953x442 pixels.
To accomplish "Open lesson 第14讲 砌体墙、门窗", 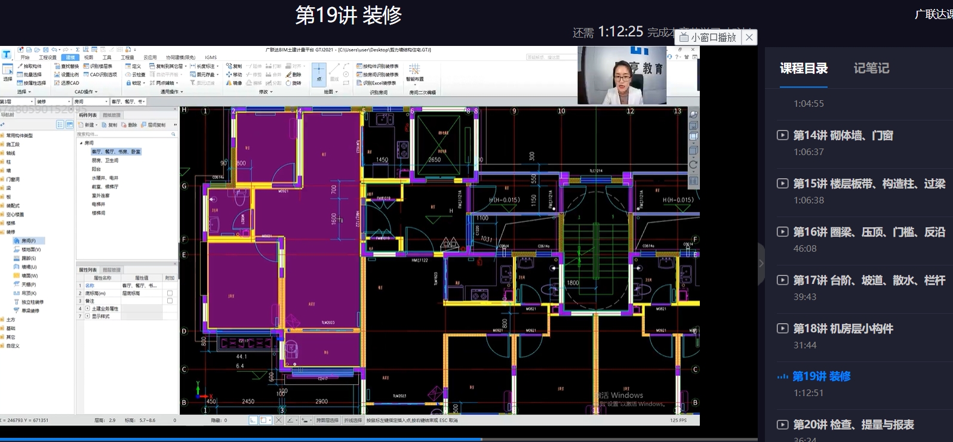I will point(843,135).
